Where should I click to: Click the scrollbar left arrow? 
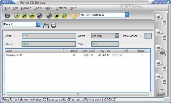click(x=5, y=94)
